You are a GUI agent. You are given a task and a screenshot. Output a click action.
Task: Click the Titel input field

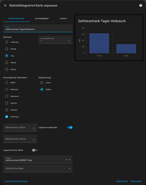[x=38, y=28]
